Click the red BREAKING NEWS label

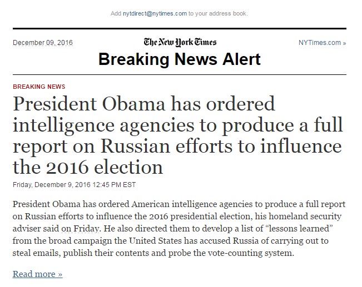pos(39,87)
